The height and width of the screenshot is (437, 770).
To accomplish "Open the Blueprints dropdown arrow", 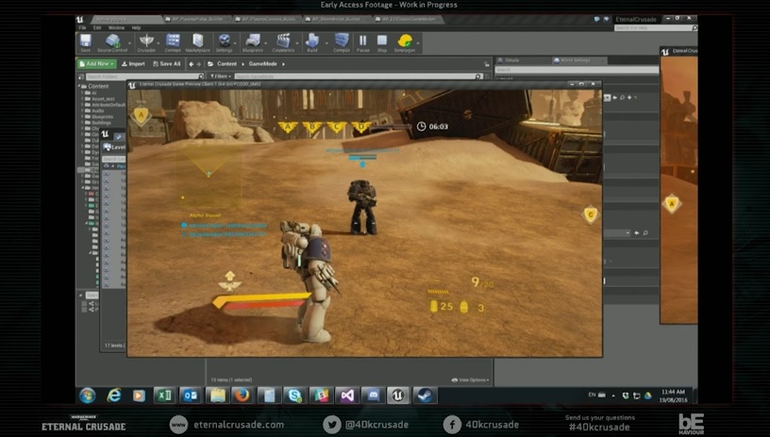I will (x=266, y=43).
